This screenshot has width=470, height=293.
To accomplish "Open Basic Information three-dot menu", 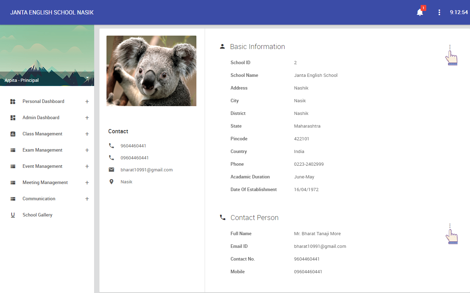I will point(450,47).
